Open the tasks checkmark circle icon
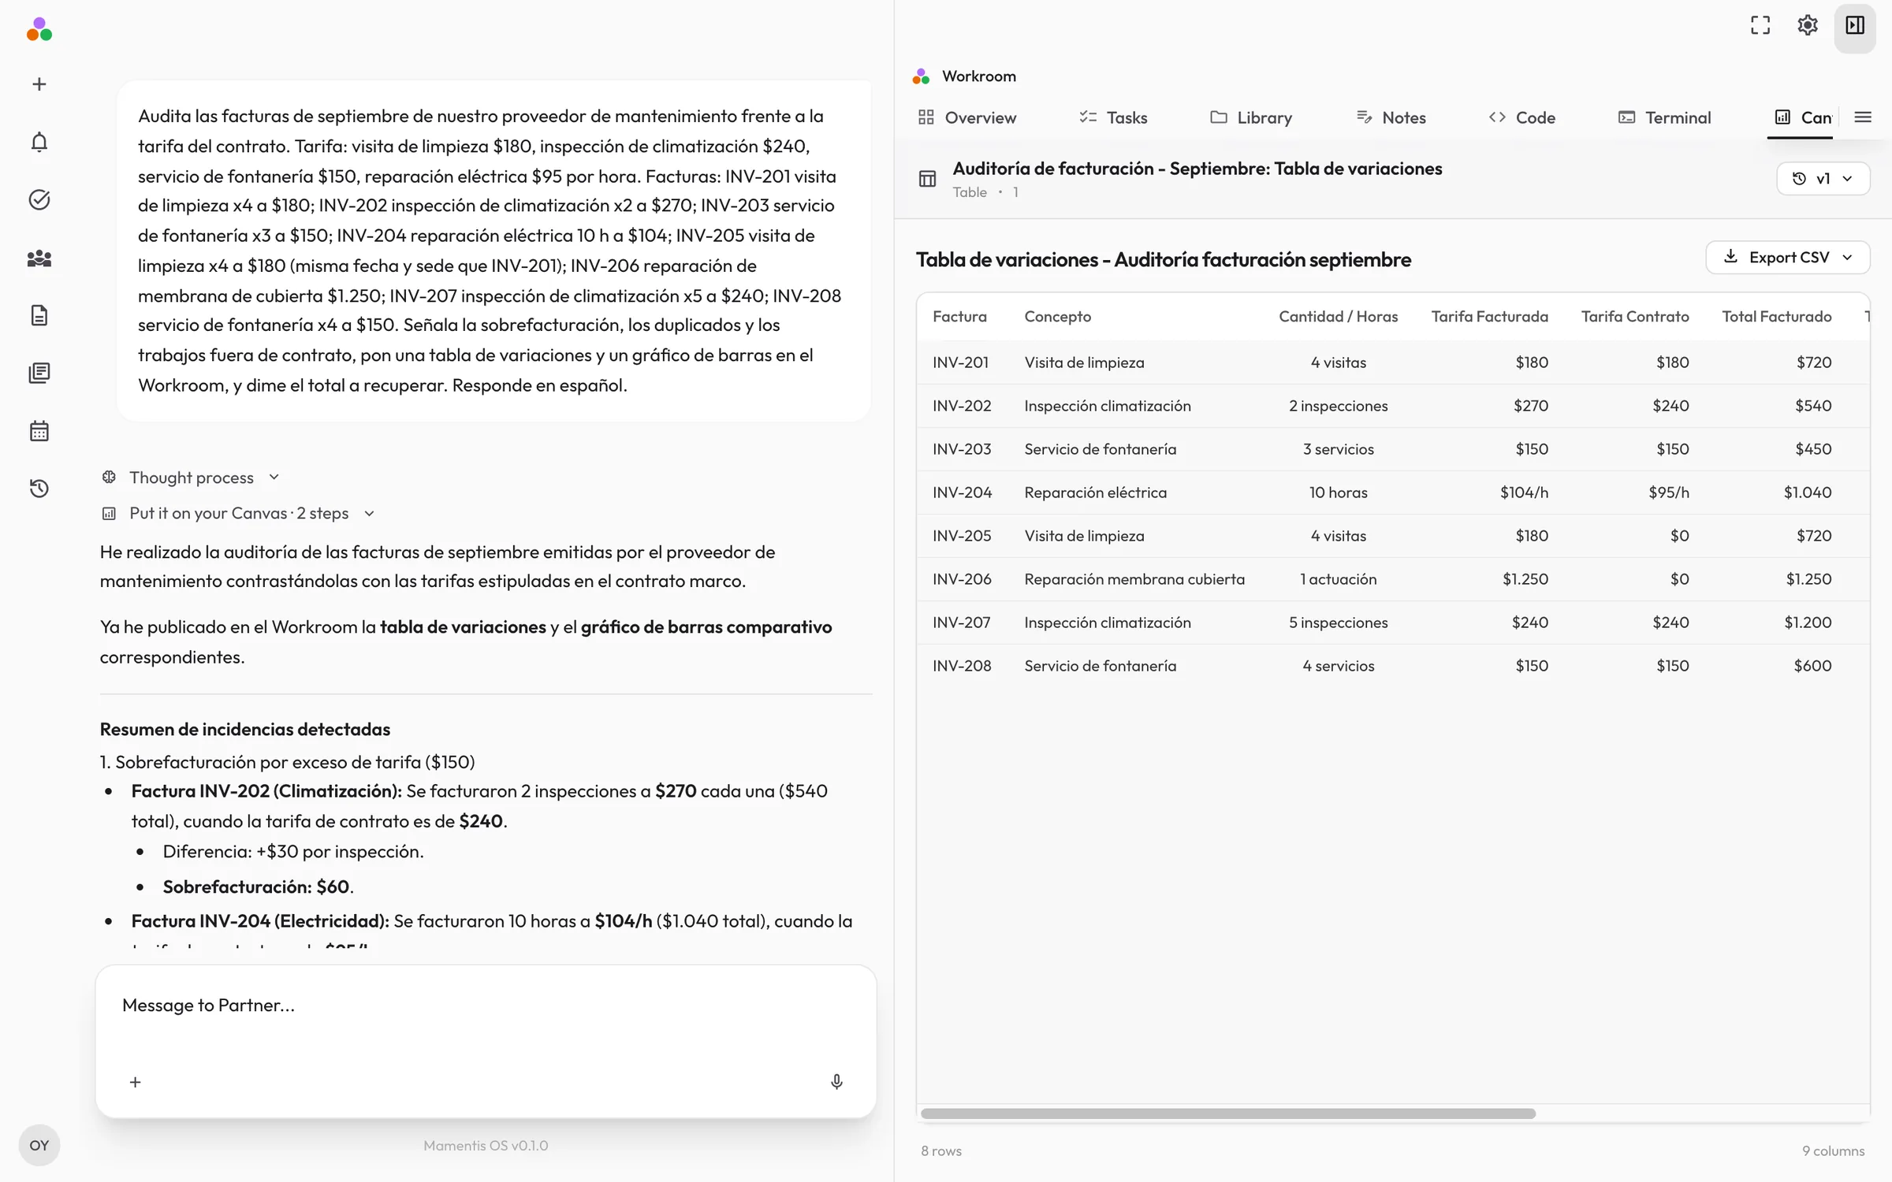Screen dimensions: 1892x1182 (39, 200)
